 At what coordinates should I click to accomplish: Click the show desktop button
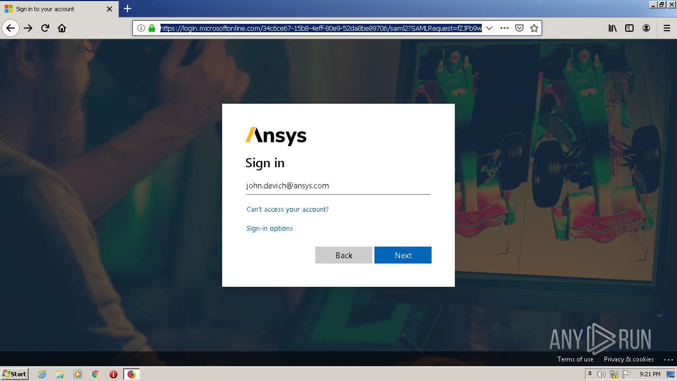click(x=671, y=374)
